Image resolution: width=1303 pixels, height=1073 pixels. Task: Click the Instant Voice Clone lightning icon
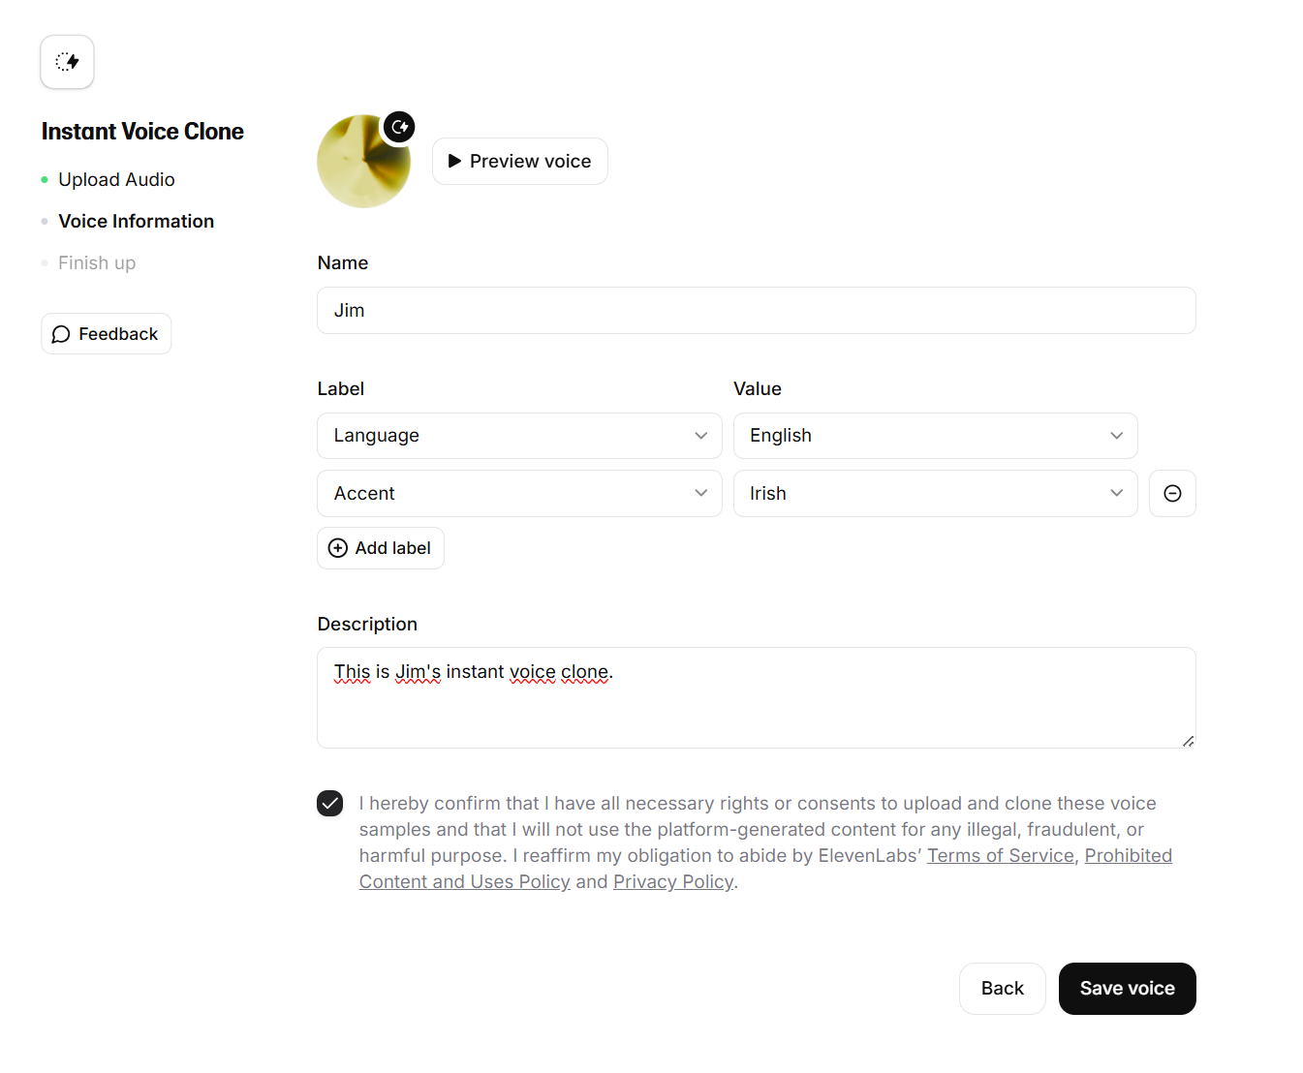pos(67,62)
